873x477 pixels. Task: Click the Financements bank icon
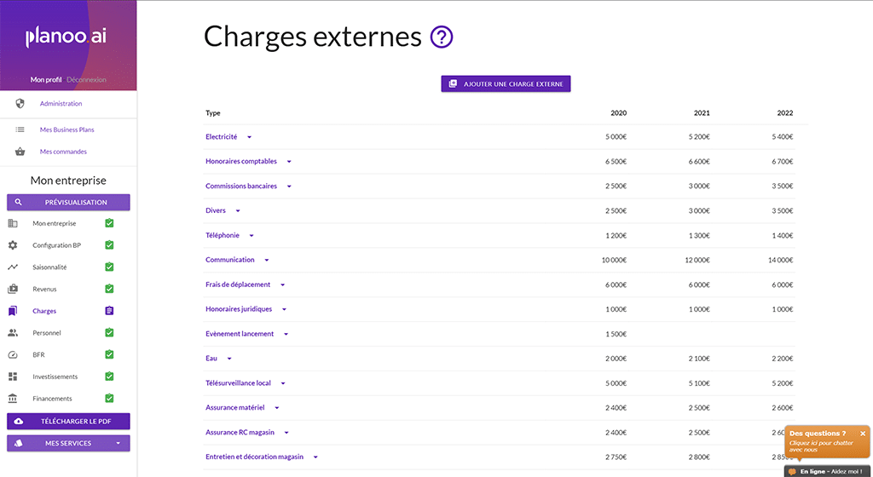(x=13, y=399)
